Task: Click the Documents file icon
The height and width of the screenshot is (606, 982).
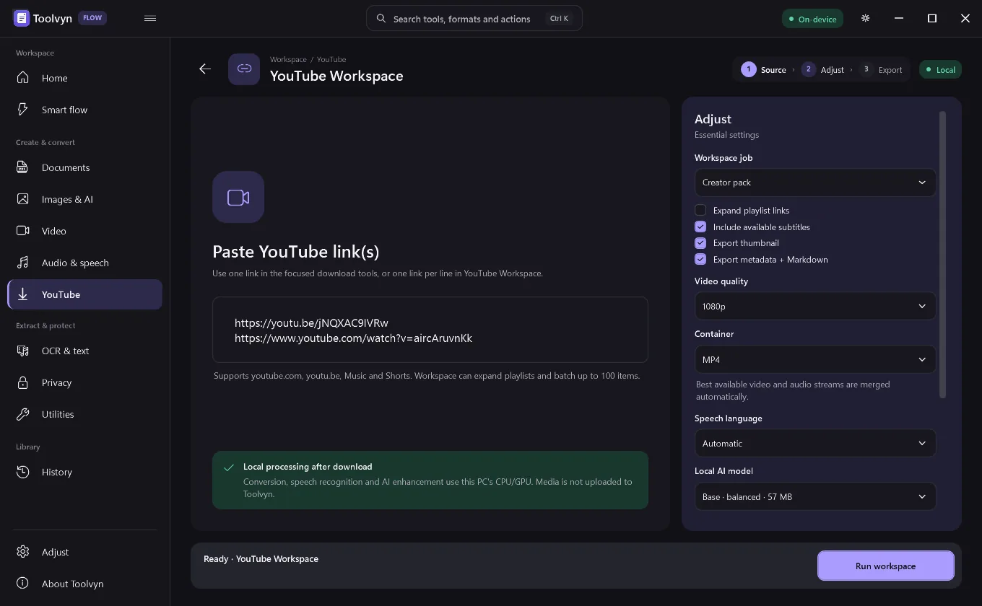Action: [x=23, y=167]
